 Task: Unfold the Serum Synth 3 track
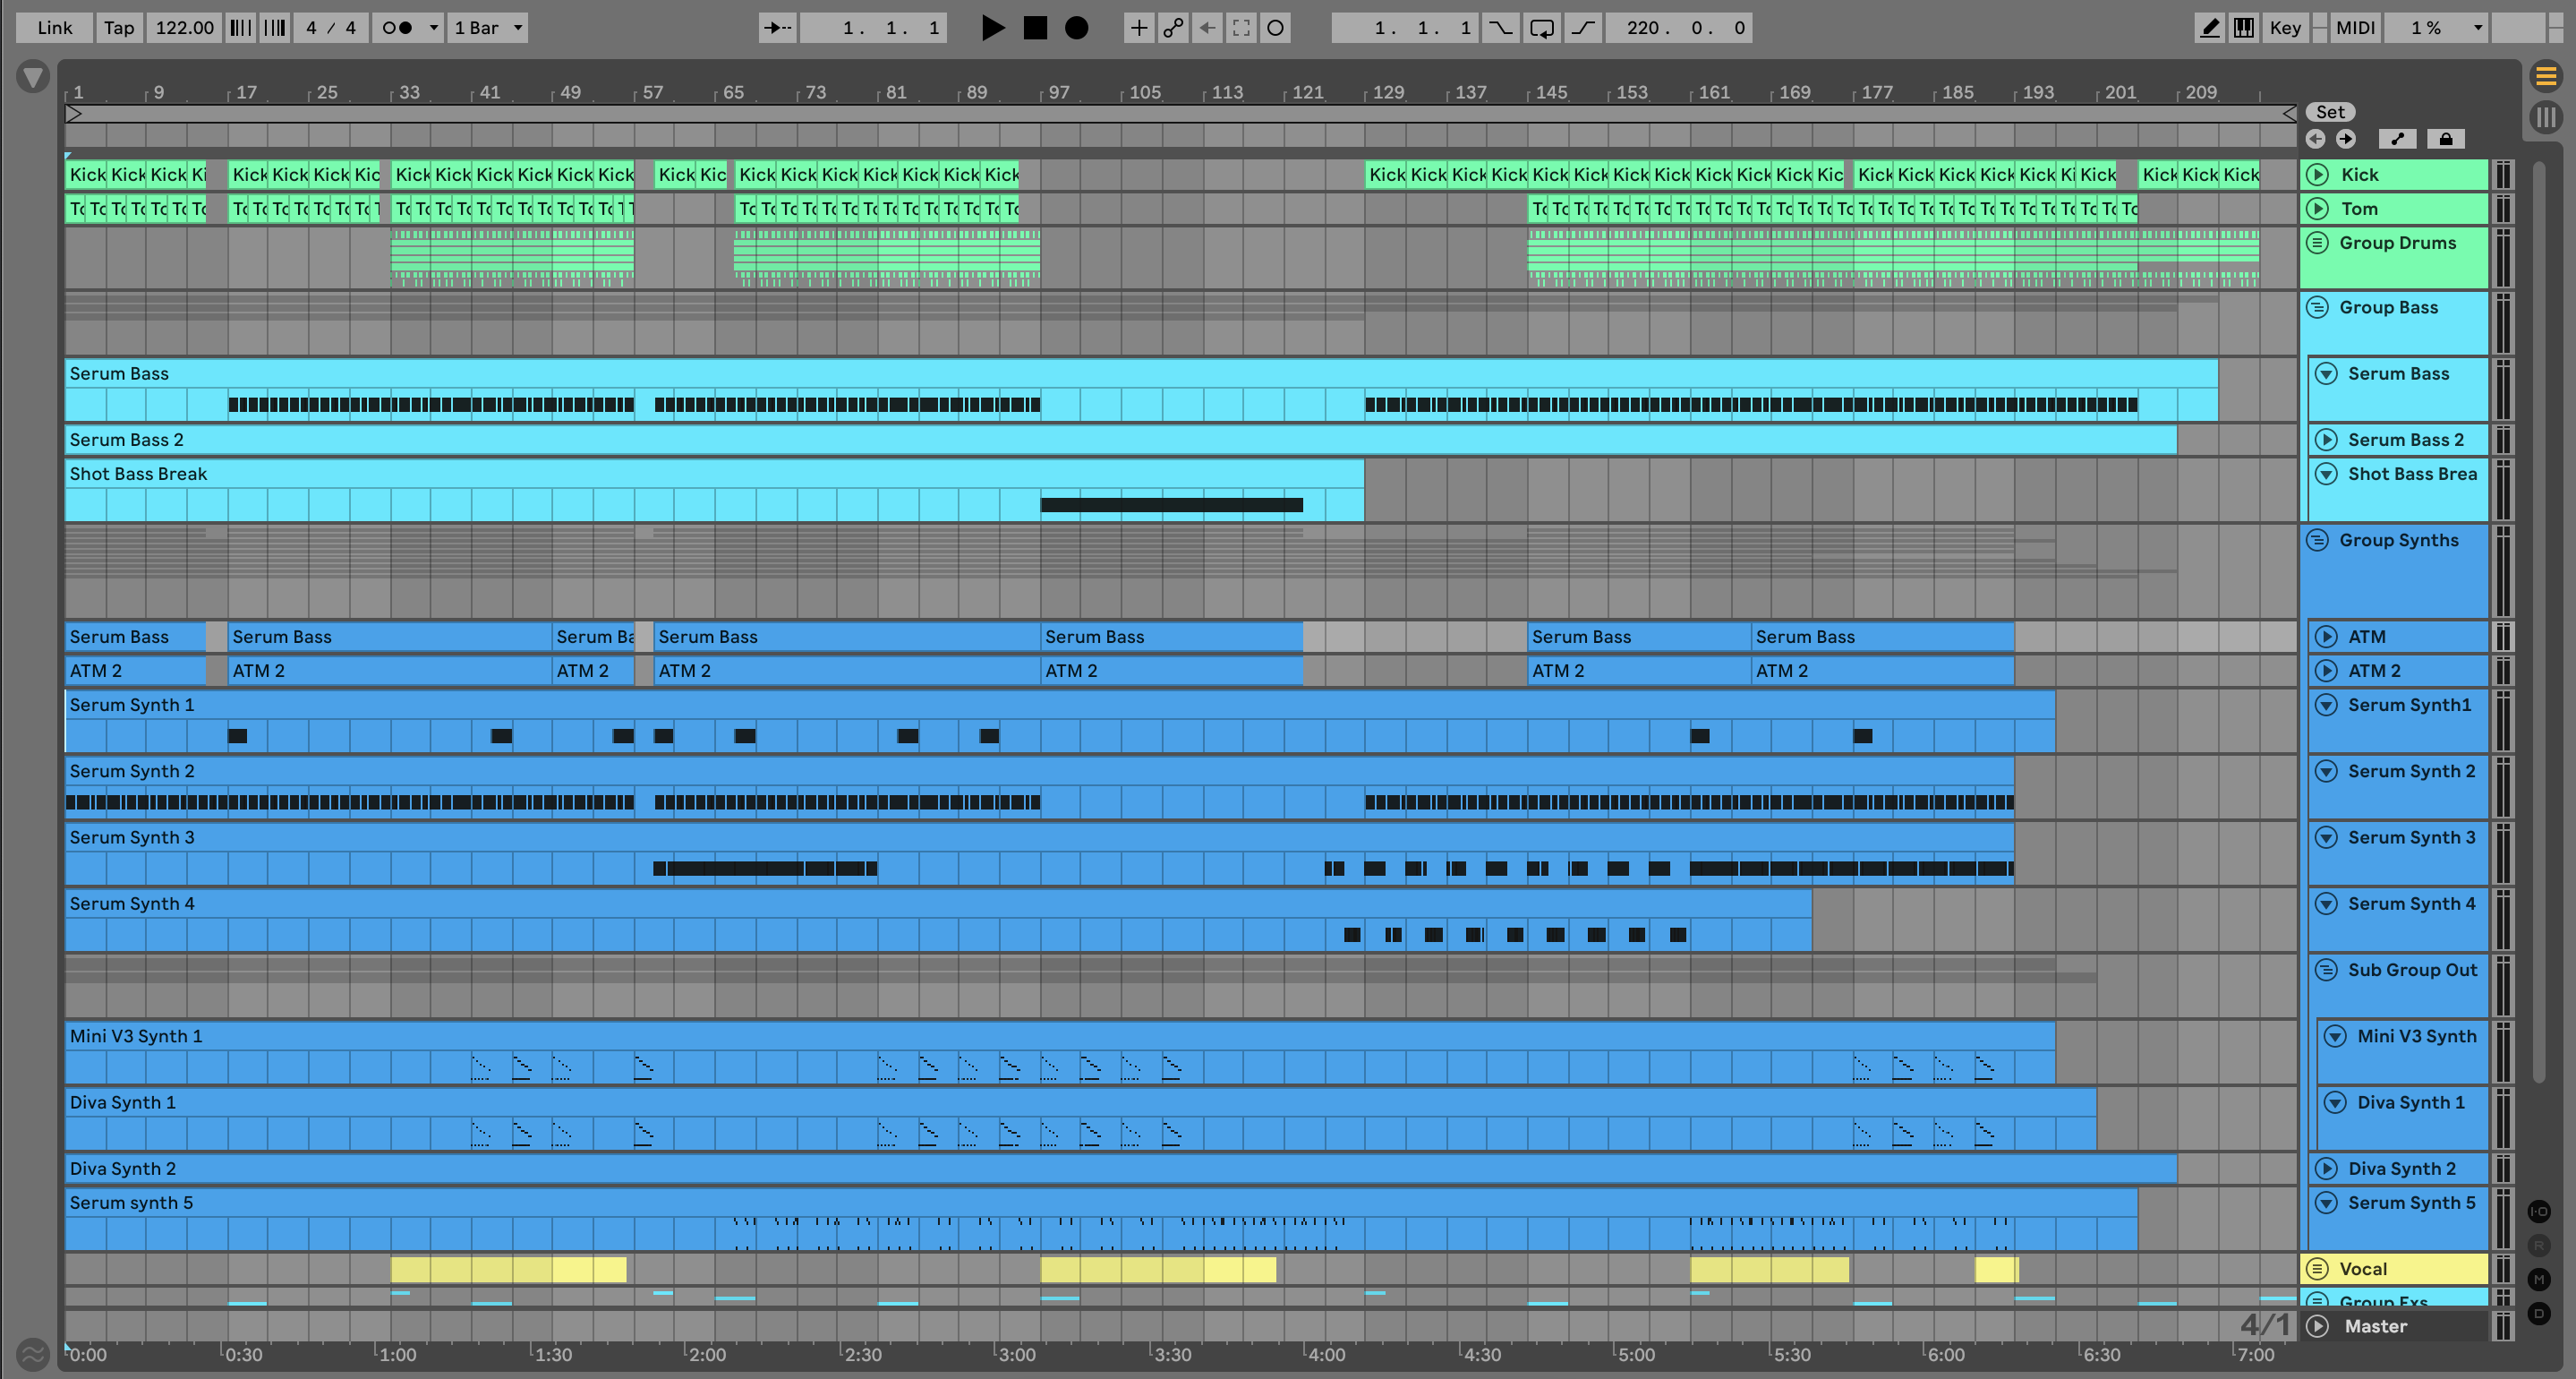(x=2326, y=837)
